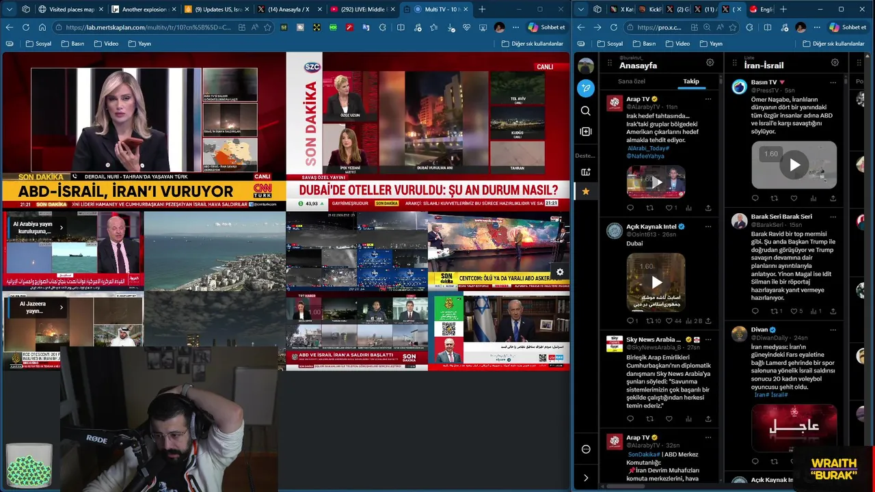The width and height of the screenshot is (875, 492).
Task: Share the Arap TV Irak post
Action: coord(708,208)
